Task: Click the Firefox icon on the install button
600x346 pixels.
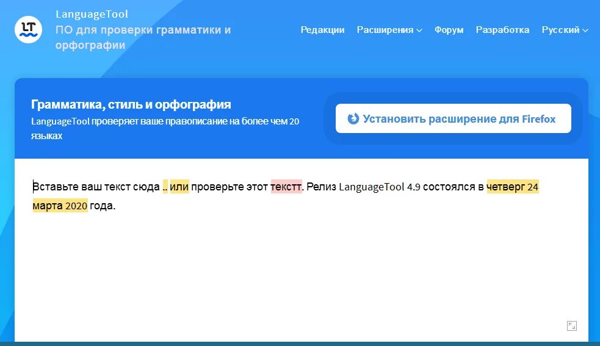Action: 353,118
